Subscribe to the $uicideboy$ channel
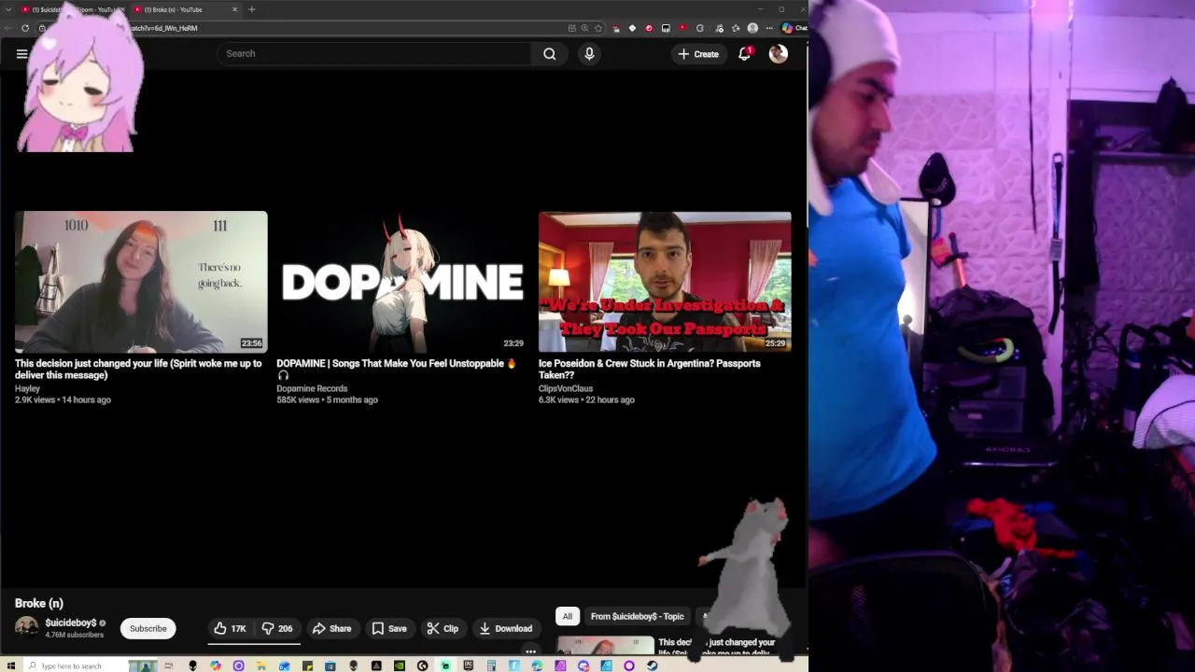 click(148, 628)
